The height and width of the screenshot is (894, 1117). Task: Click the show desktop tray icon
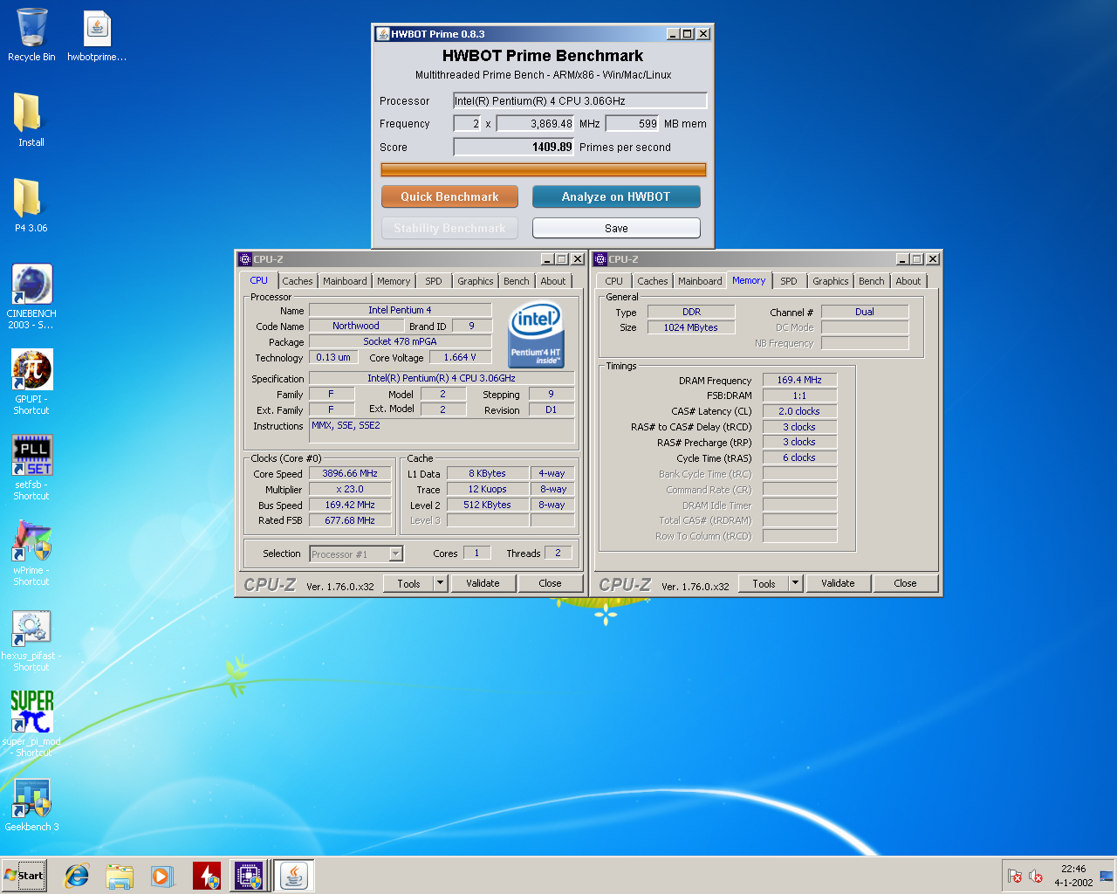[x=1107, y=876]
